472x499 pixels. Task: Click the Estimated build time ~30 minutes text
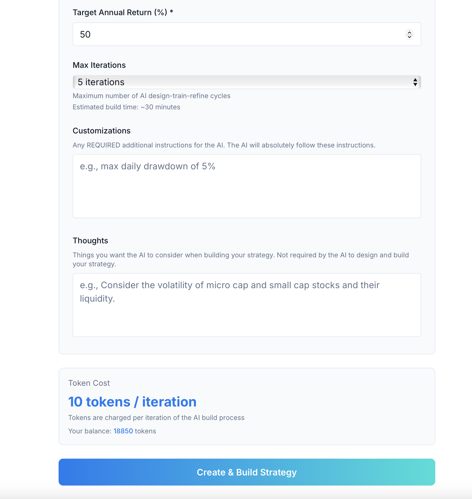click(126, 107)
